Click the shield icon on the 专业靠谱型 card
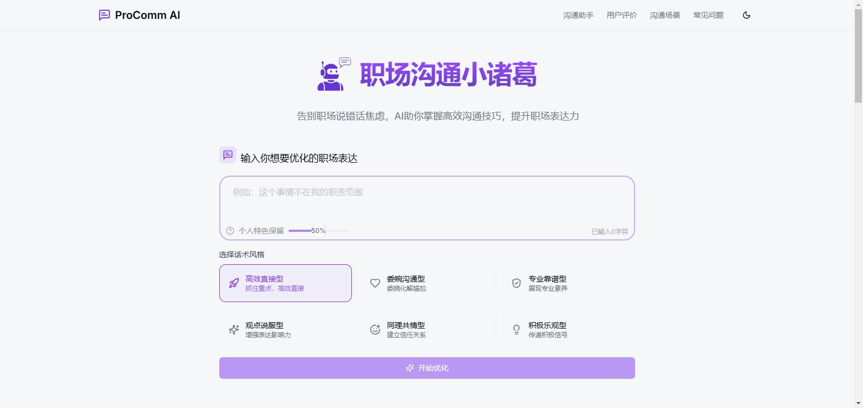This screenshot has height=408, width=863. click(517, 283)
